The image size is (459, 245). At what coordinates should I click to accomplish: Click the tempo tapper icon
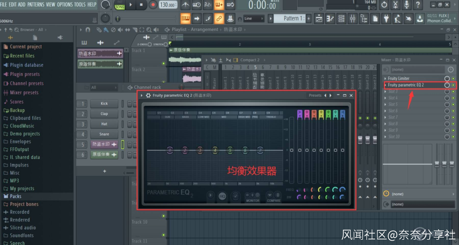[397, 19]
